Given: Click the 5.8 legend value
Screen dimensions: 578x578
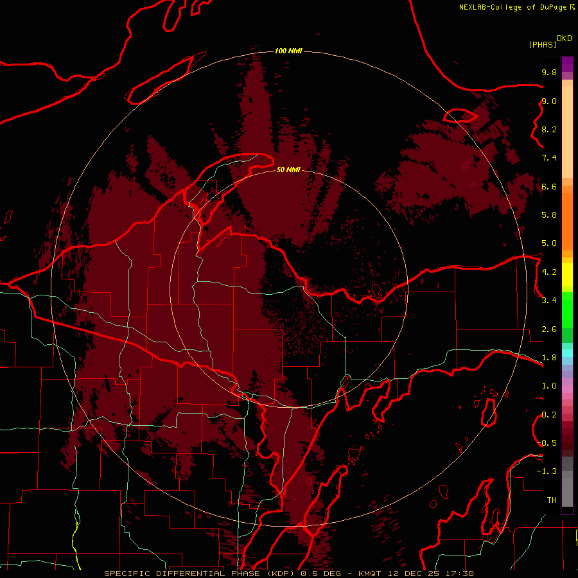Looking at the screenshot, I should click(549, 215).
